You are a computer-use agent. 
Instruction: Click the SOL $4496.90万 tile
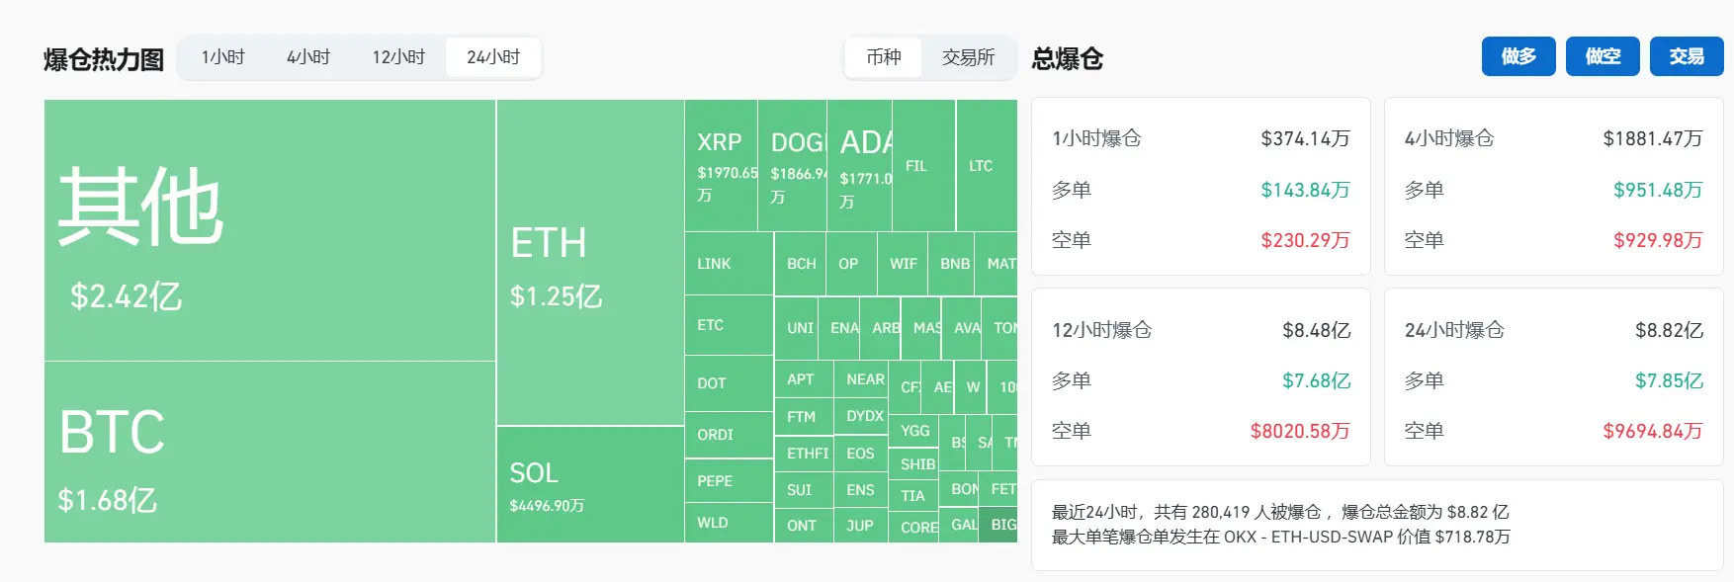(x=590, y=485)
